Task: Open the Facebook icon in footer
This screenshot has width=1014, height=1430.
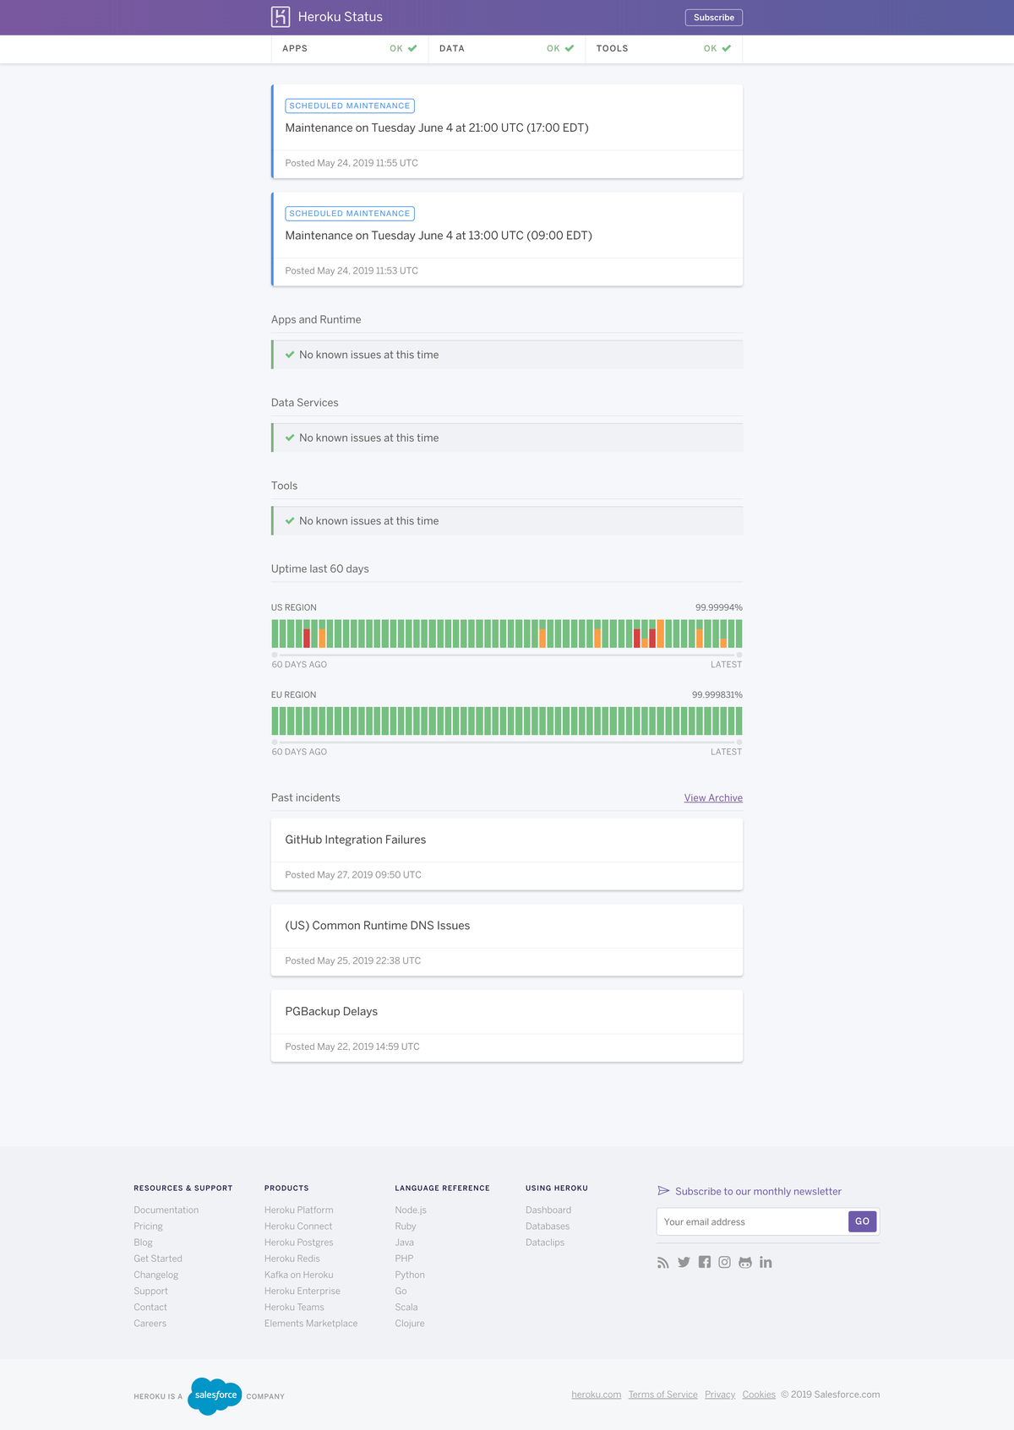Action: pyautogui.click(x=705, y=1263)
